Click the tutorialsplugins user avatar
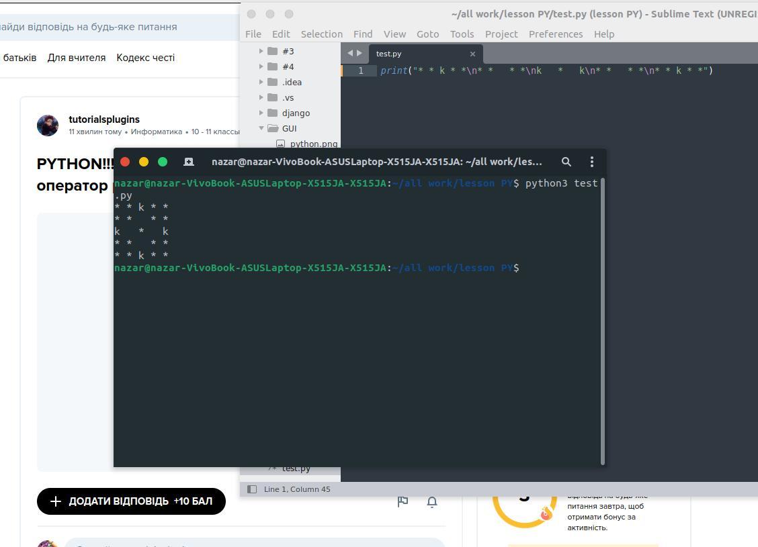Viewport: 758px width, 547px height. tap(48, 125)
